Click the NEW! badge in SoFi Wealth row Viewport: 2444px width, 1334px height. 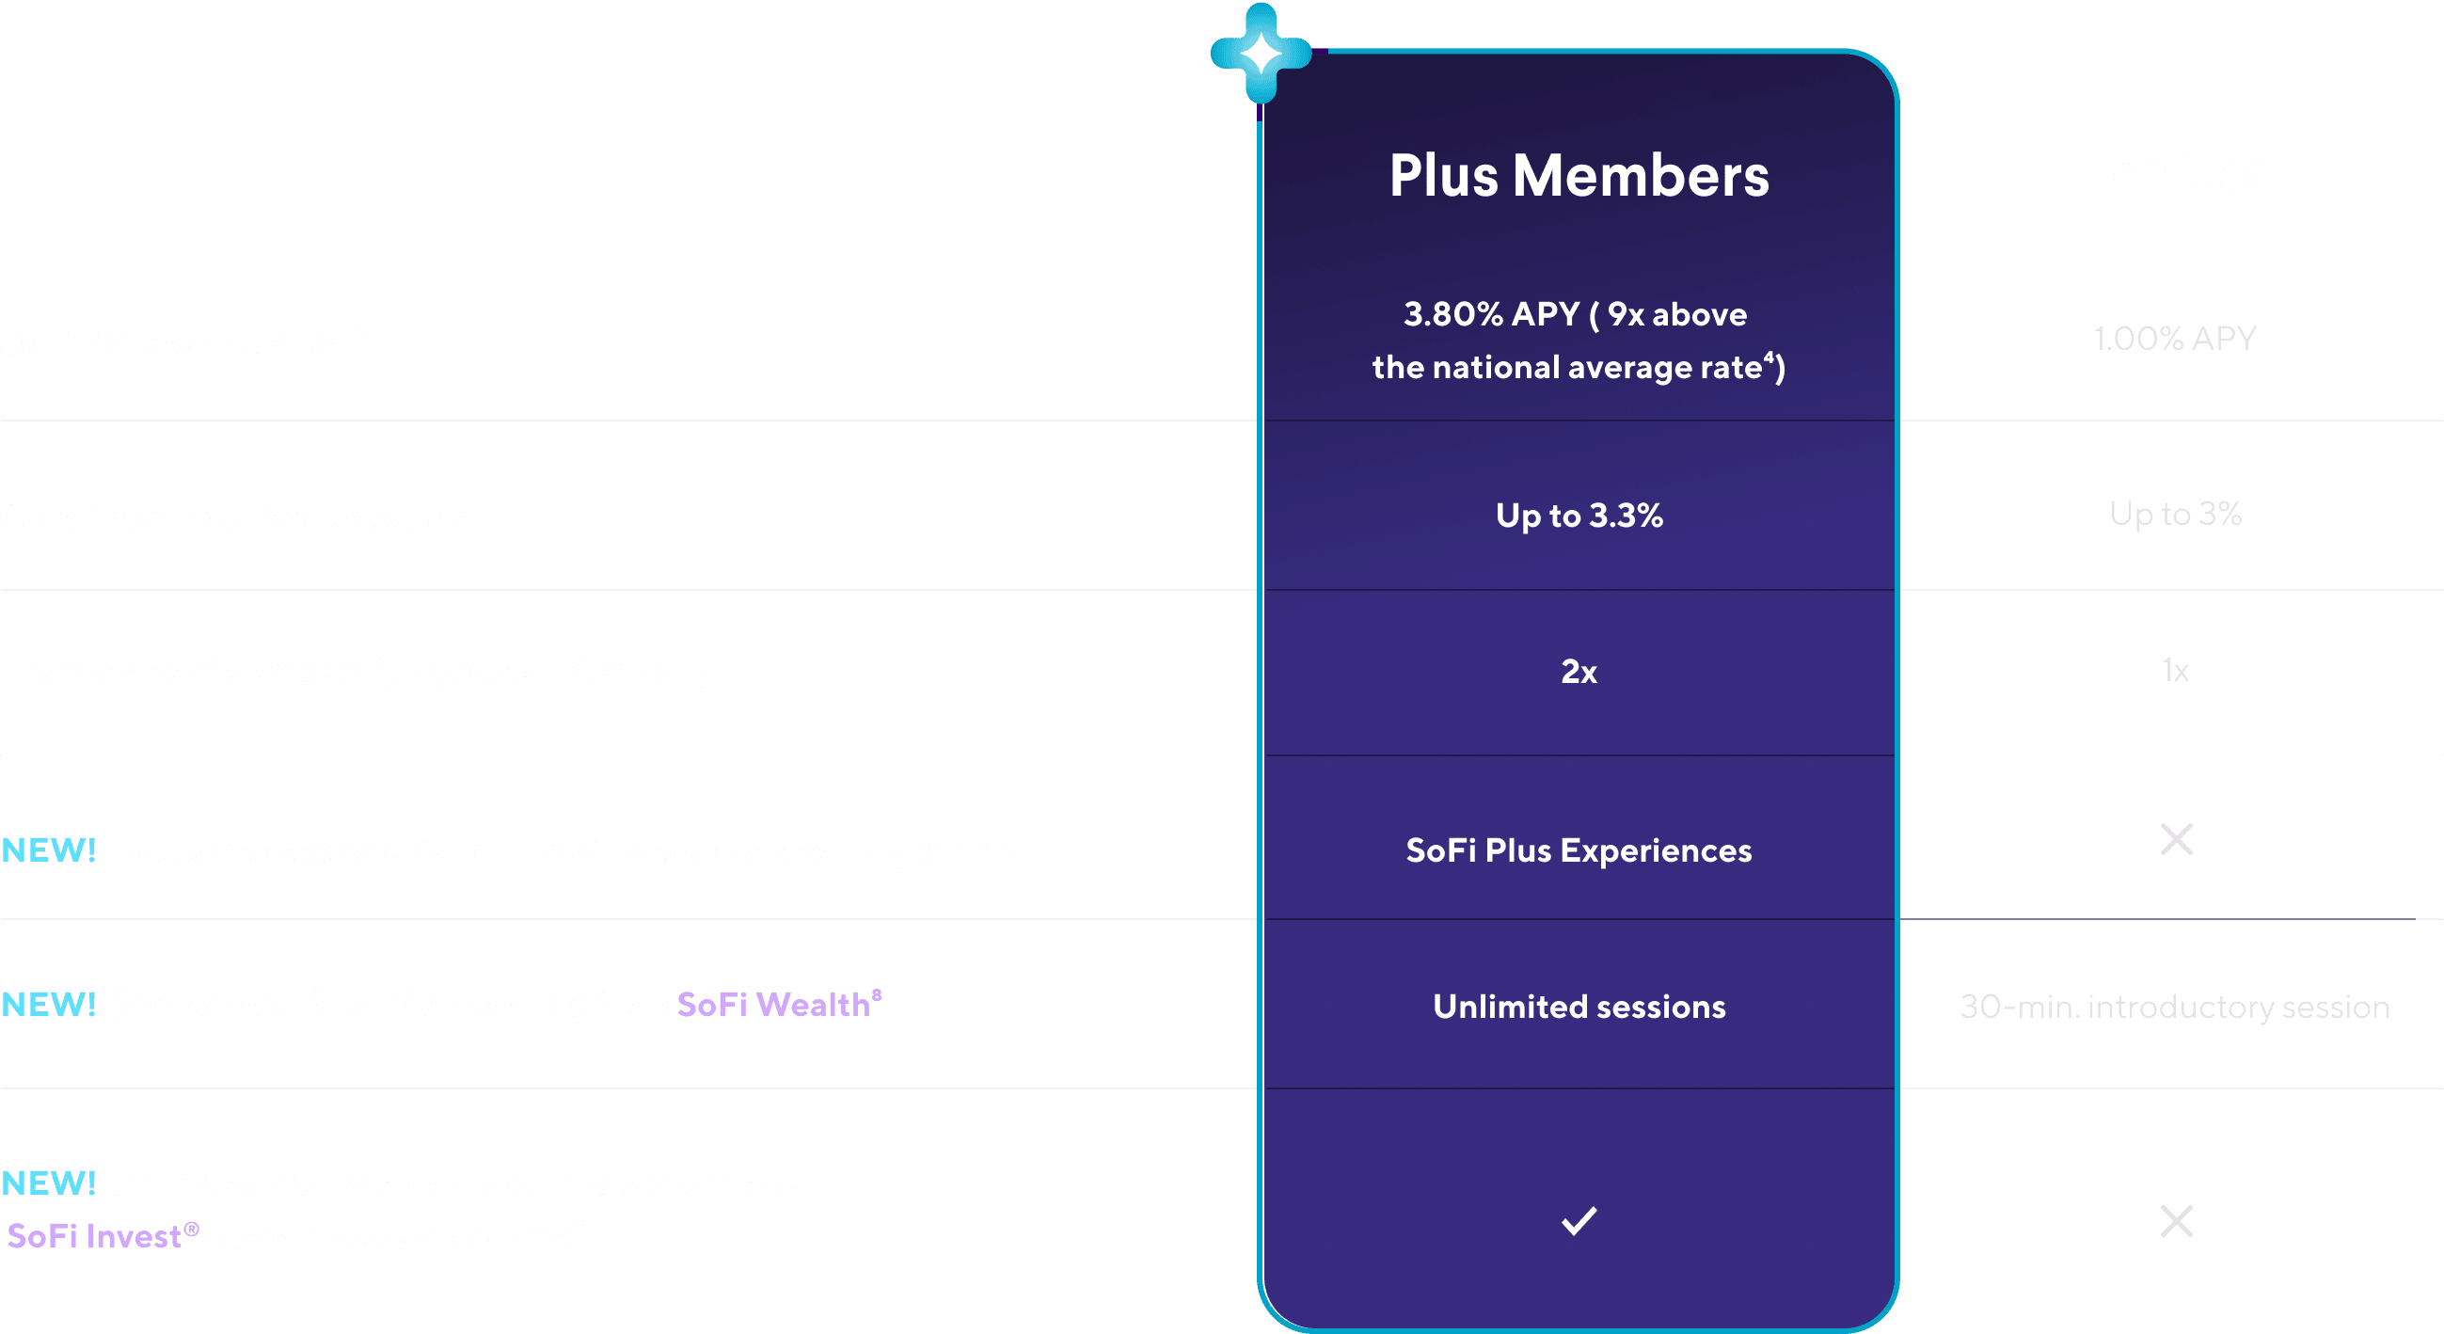[x=49, y=1004]
